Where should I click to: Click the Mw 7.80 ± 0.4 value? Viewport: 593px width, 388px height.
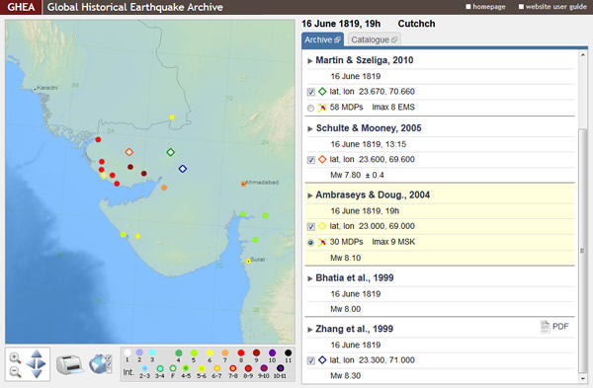357,175
